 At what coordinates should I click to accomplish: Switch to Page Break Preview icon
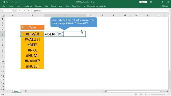tap(146, 94)
